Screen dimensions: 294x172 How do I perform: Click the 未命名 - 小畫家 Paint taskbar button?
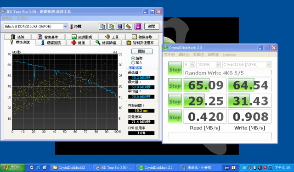point(201,168)
